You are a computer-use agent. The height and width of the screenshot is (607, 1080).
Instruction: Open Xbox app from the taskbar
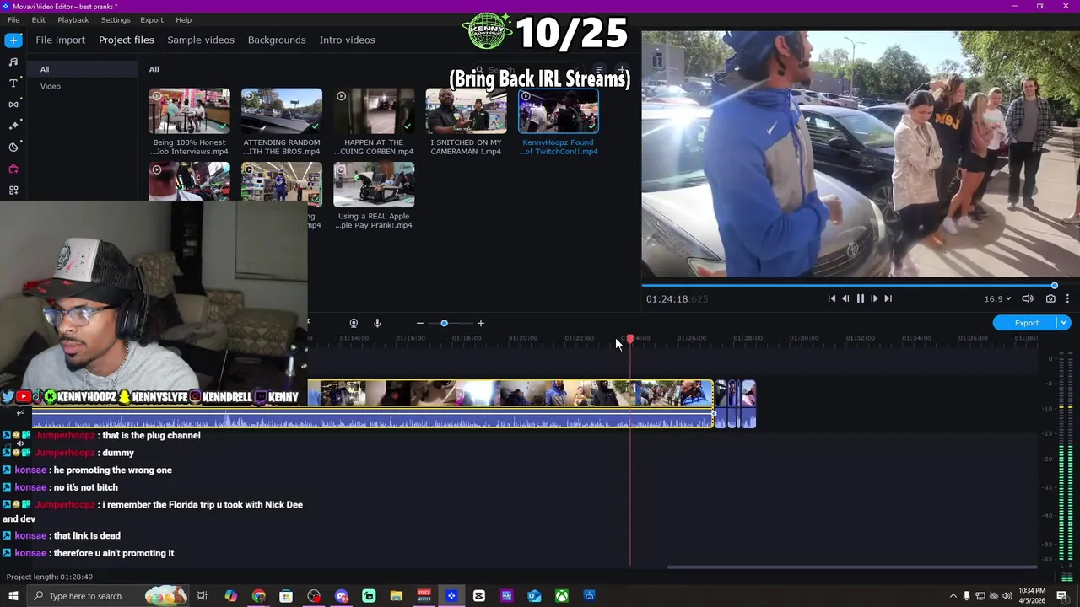pos(561,596)
